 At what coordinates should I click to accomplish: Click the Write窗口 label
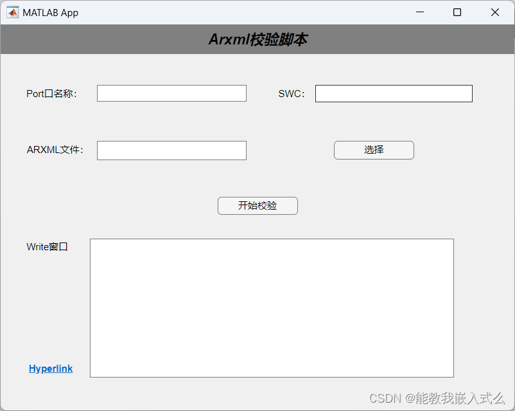pos(47,247)
